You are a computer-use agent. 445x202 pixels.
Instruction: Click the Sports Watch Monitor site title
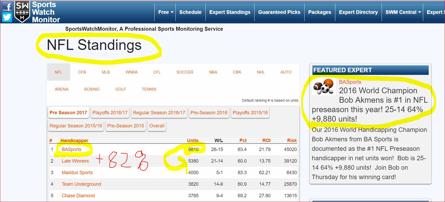[46, 12]
